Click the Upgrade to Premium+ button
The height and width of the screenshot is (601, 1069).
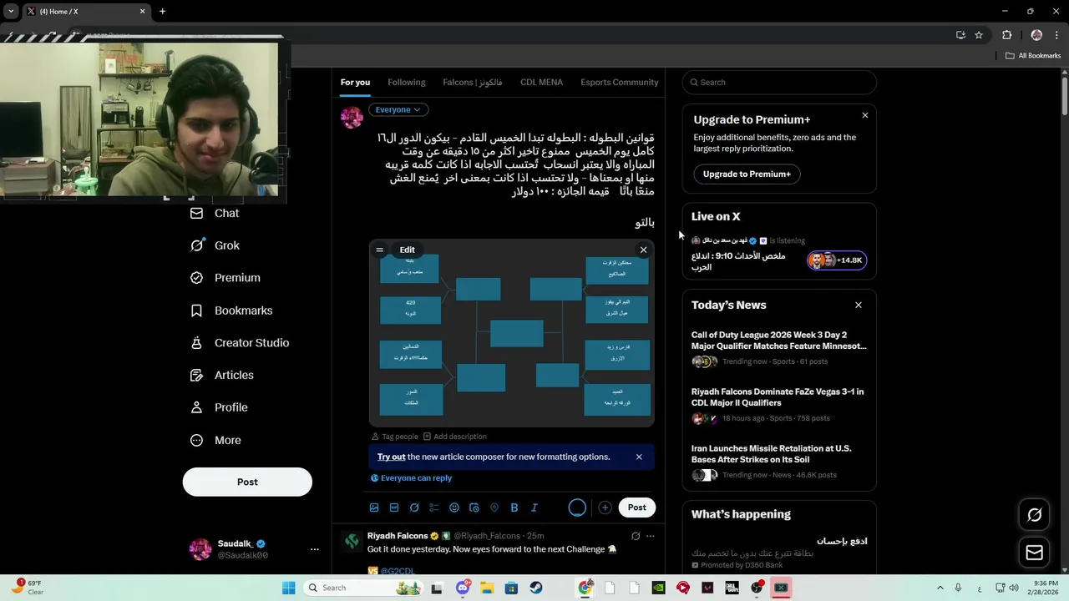[x=747, y=174]
